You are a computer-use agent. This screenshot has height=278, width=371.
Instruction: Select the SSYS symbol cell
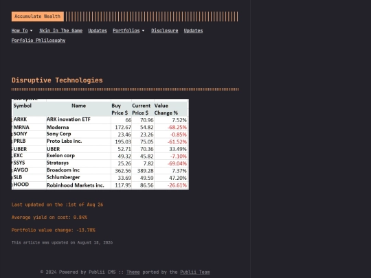pyautogui.click(x=19, y=163)
